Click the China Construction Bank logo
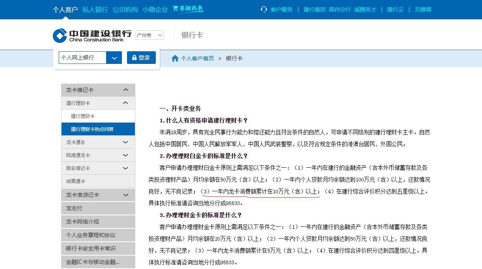Viewport: 482px width, 269px height. pos(92,35)
